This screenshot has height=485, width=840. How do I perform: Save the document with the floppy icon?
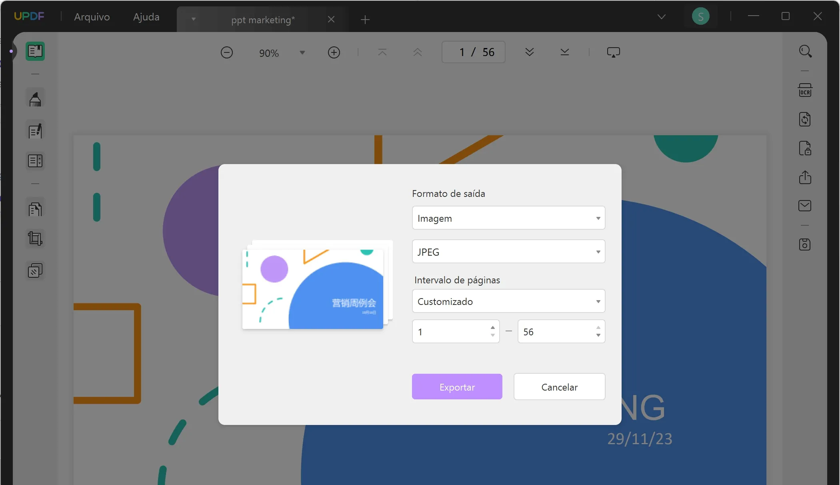point(805,245)
